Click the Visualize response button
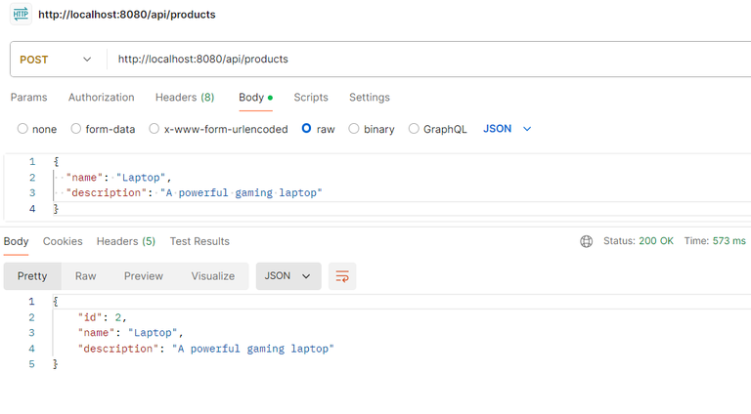This screenshot has width=751, height=414. pyautogui.click(x=213, y=276)
